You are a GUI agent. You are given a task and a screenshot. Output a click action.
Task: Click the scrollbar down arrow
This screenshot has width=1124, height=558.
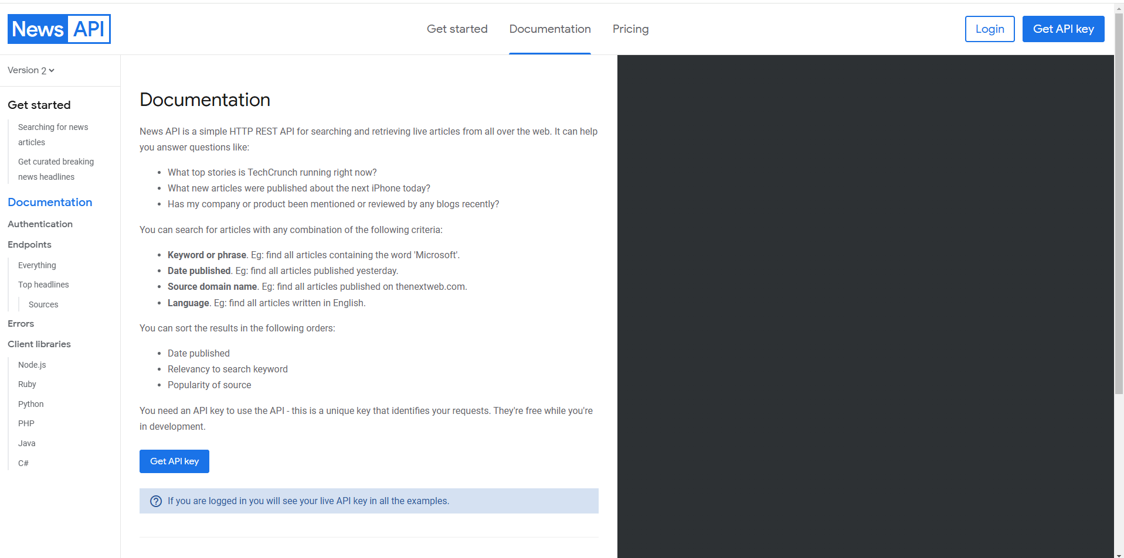pyautogui.click(x=1119, y=554)
